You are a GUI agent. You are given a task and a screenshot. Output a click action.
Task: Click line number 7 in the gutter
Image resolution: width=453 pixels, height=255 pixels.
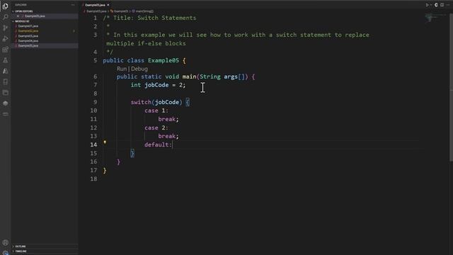pyautogui.click(x=96, y=85)
